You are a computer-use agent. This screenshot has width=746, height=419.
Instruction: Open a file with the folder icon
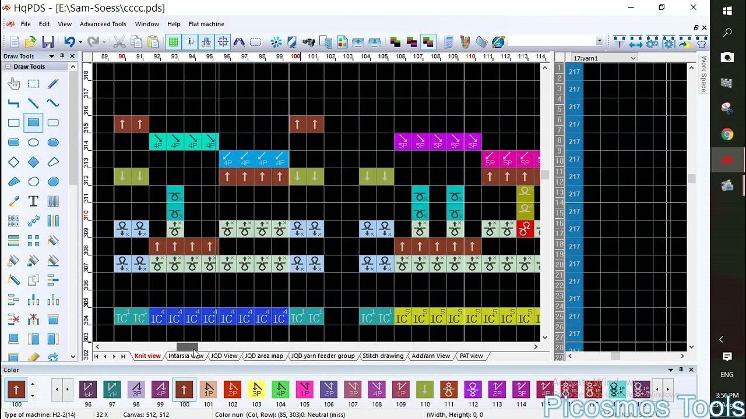(x=31, y=42)
